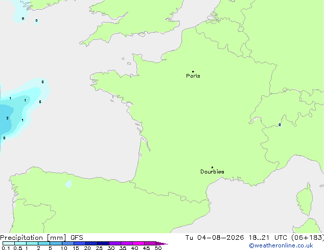The image size is (324, 250).
Task: Click the '35' legend scale label
Action: pyautogui.click(x=123, y=248)
